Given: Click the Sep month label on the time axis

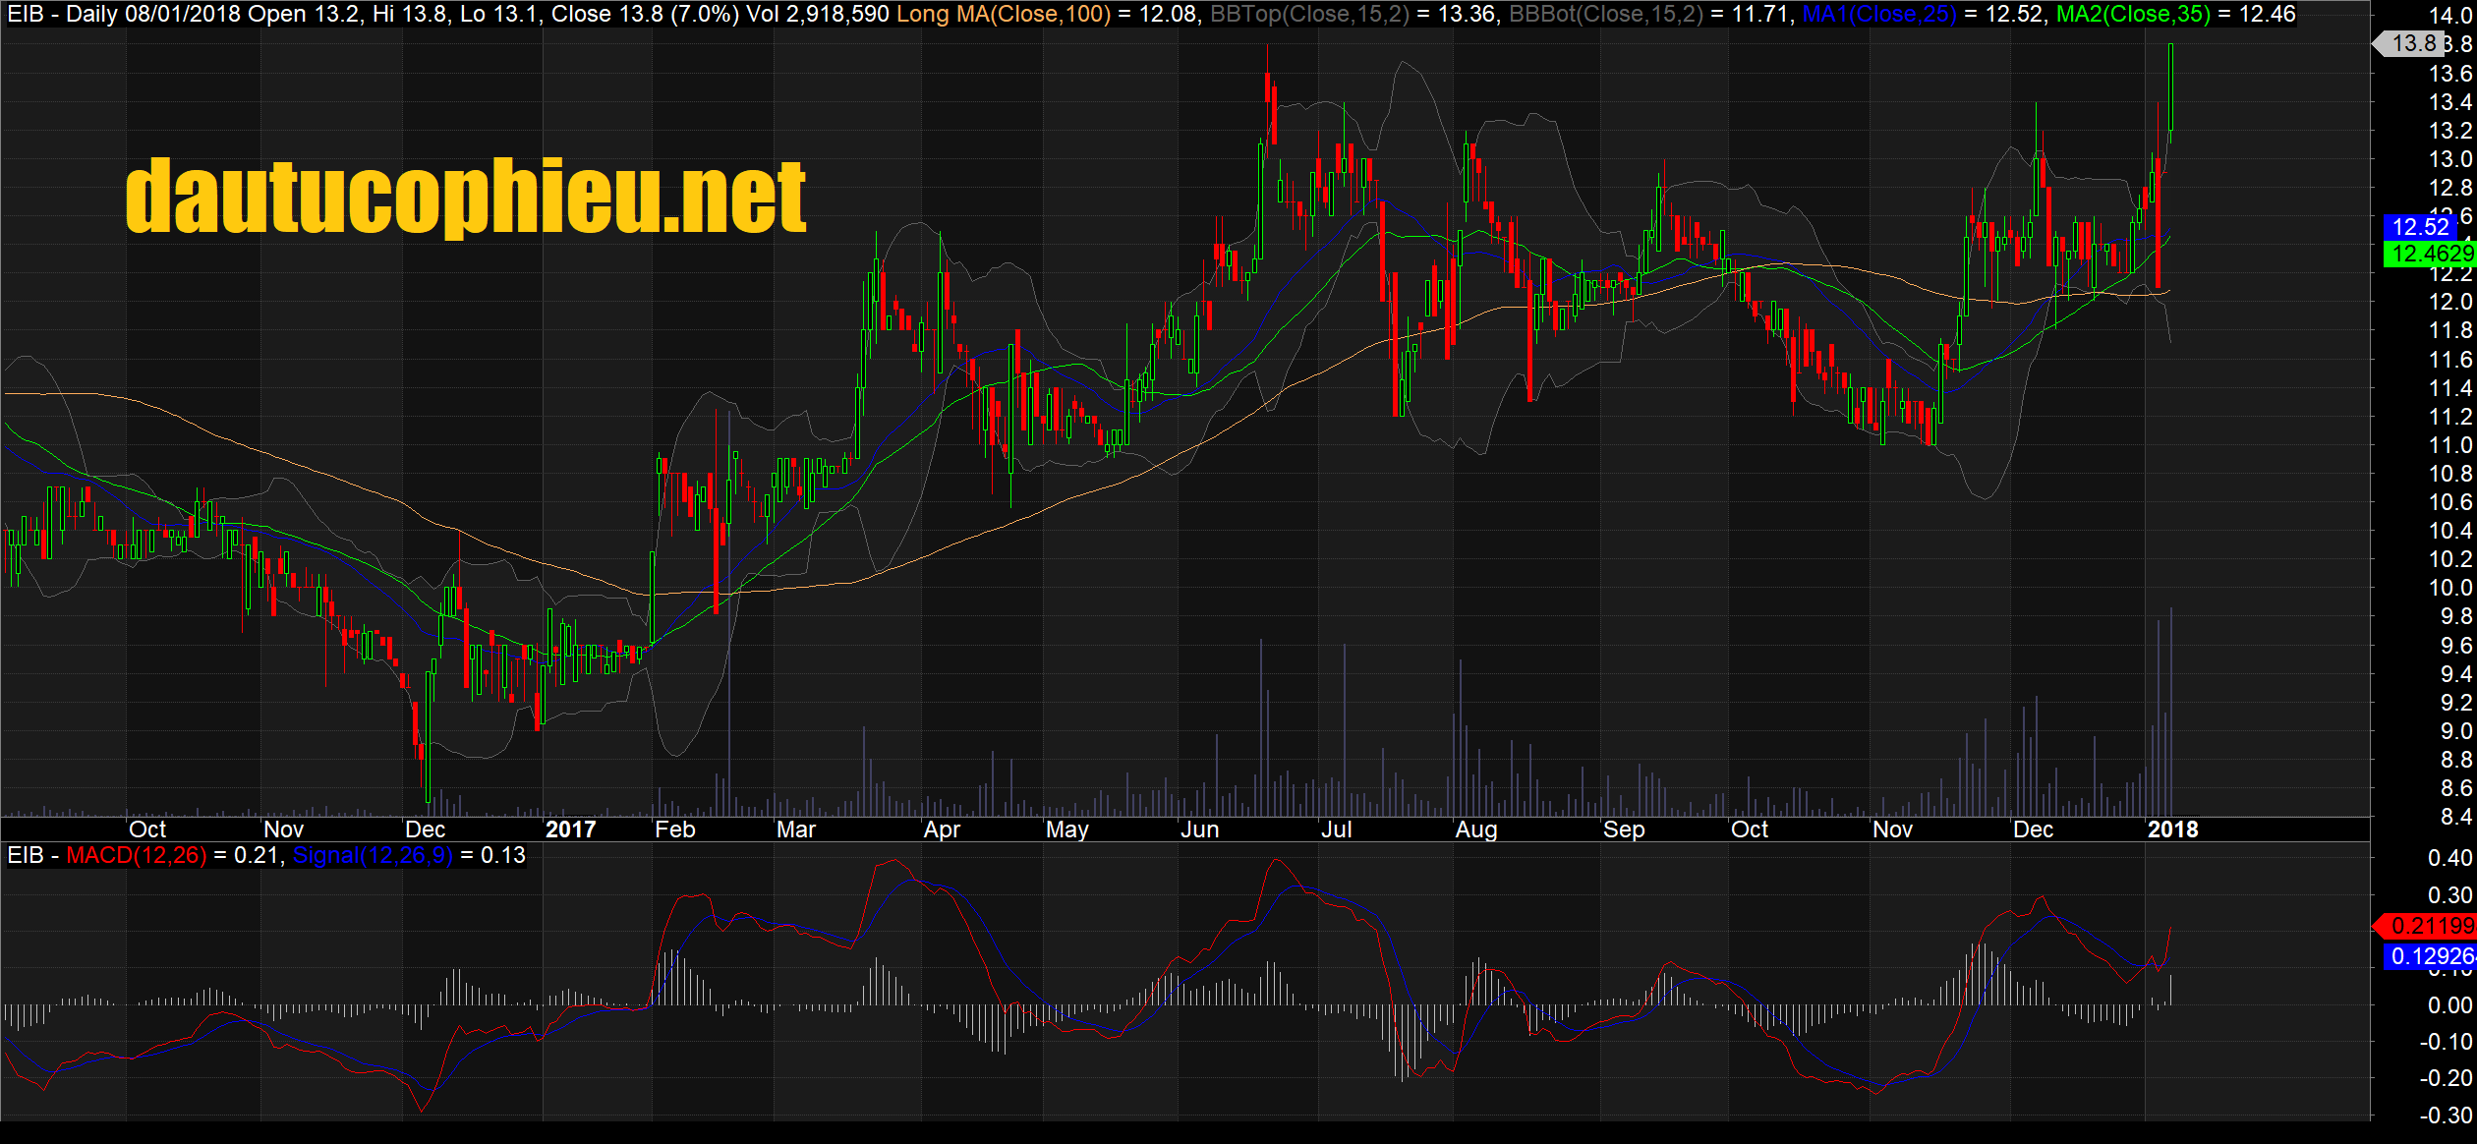Looking at the screenshot, I should click(x=1624, y=829).
